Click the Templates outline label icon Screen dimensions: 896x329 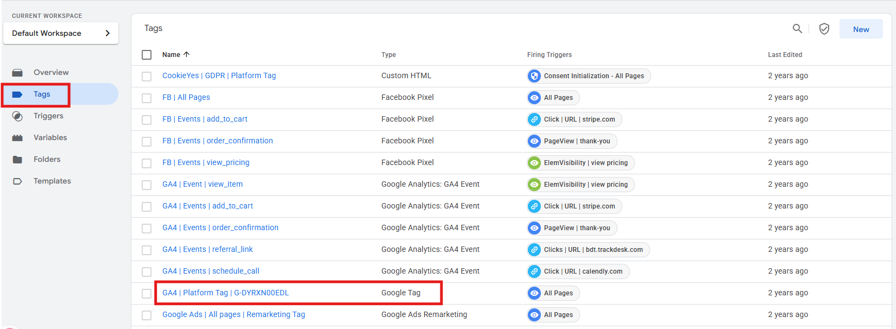point(17,181)
